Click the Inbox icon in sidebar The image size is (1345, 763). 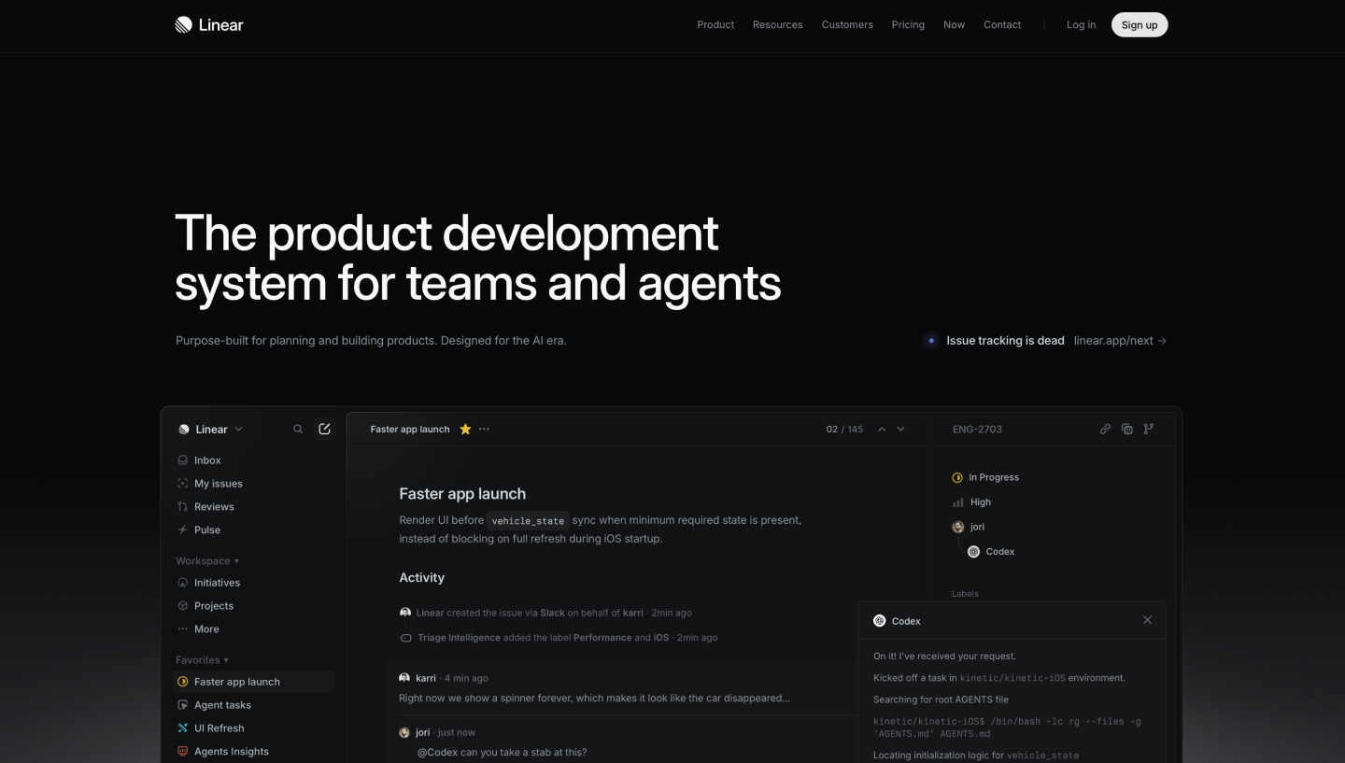point(182,460)
